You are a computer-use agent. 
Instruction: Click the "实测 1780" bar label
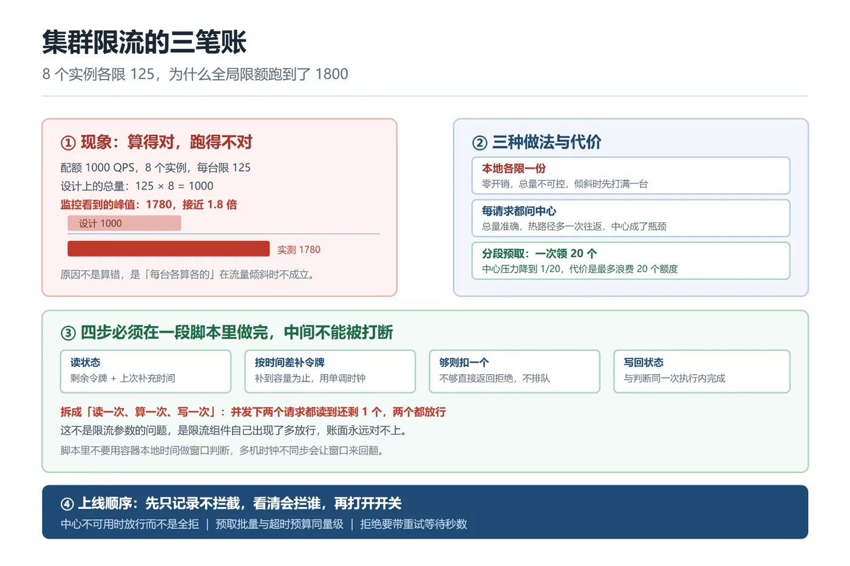[299, 250]
